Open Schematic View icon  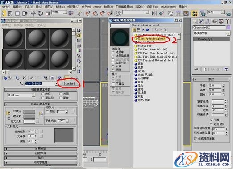point(186,13)
